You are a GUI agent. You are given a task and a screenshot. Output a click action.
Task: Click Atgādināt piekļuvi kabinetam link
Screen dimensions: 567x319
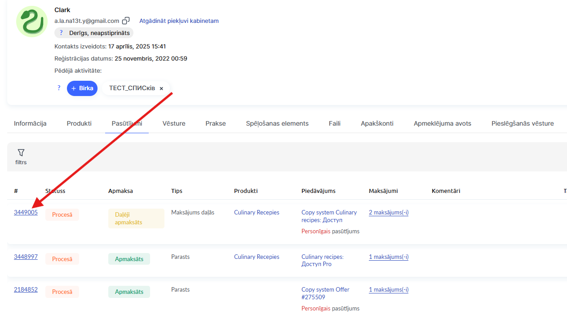click(x=179, y=21)
